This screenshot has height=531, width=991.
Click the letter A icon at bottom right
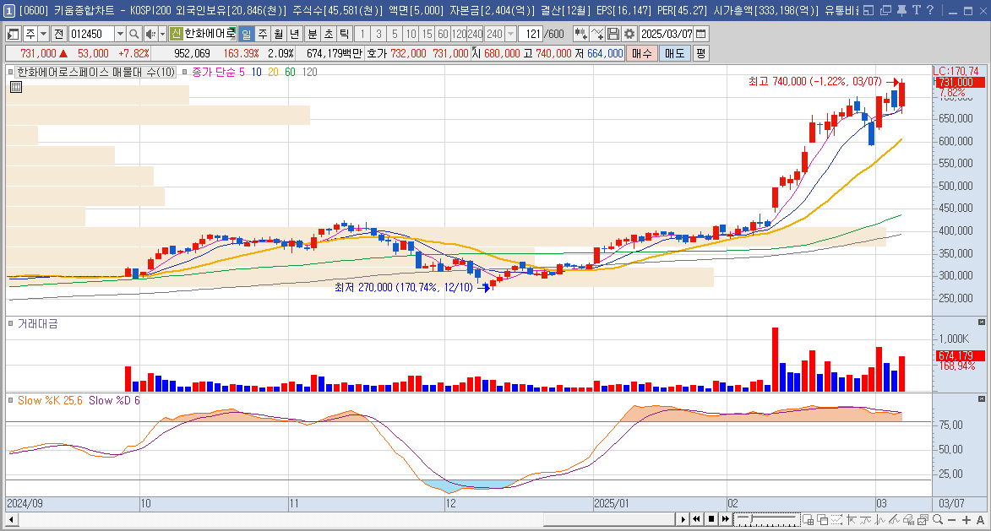[980, 520]
